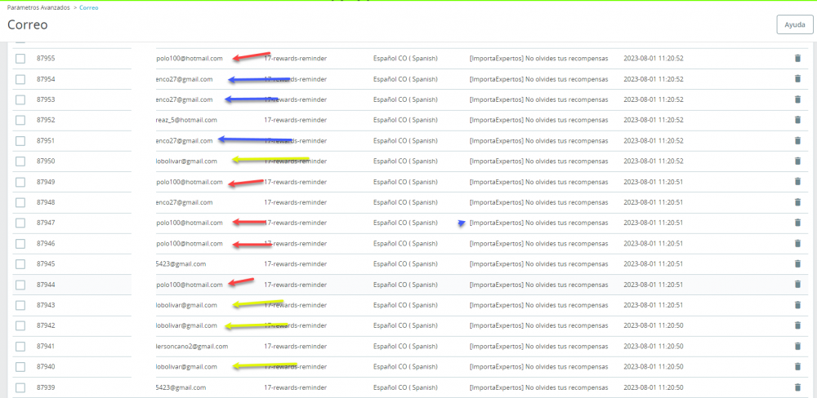The width and height of the screenshot is (817, 398).
Task: Click Español CO language in row 87948
Action: 405,202
